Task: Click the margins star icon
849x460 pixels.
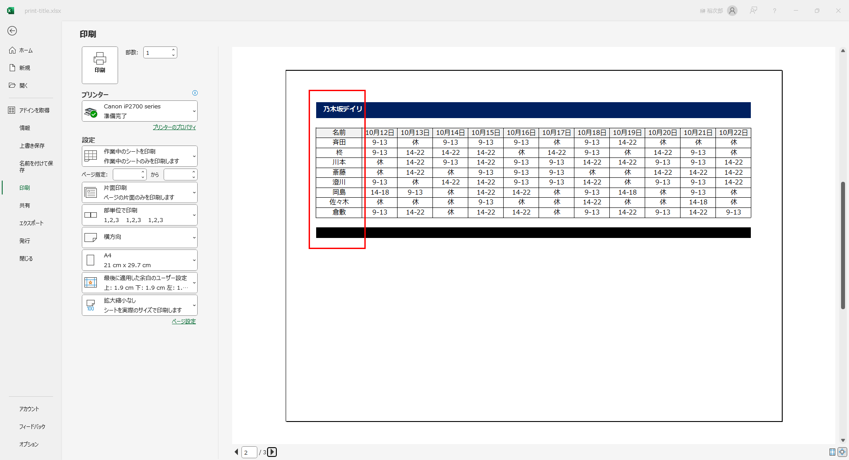Action: point(91,283)
